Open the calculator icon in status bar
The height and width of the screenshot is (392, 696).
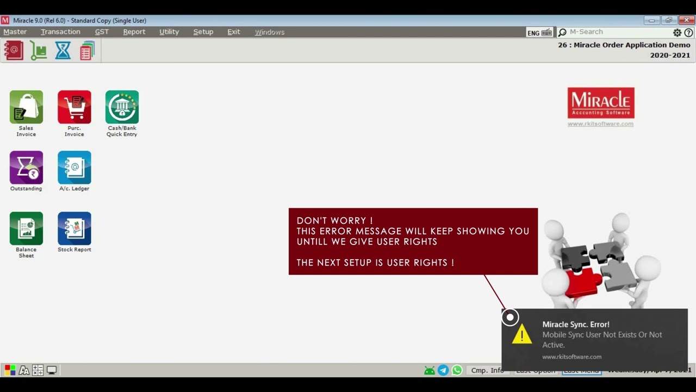click(x=38, y=370)
